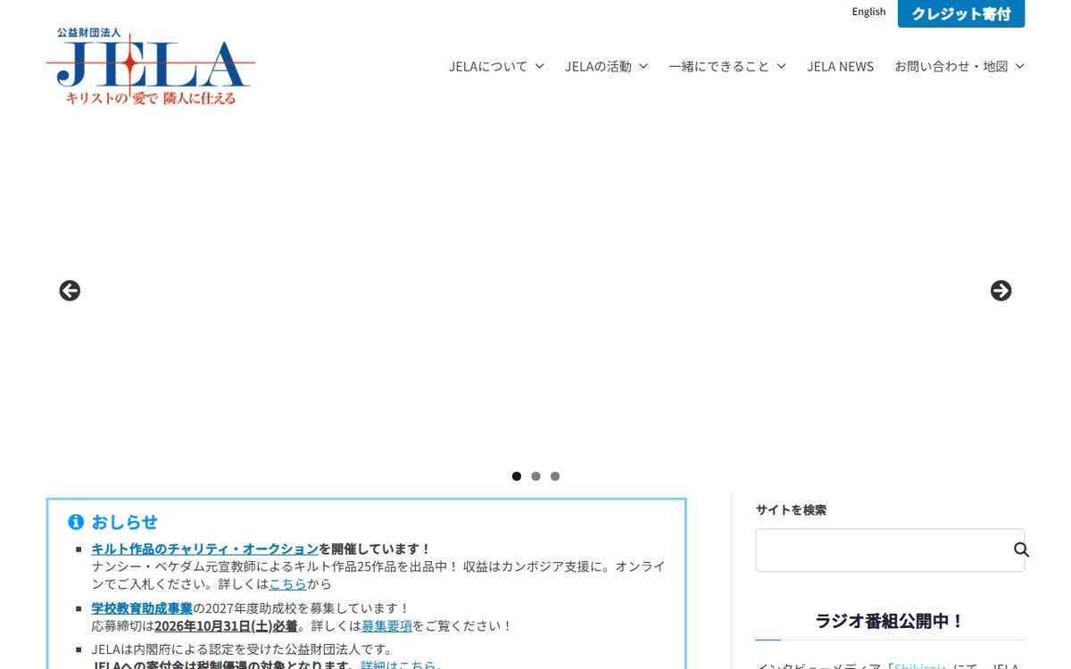Image resolution: width=1071 pixels, height=669 pixels.
Task: Click the おしらせ heading text
Action: point(124,522)
